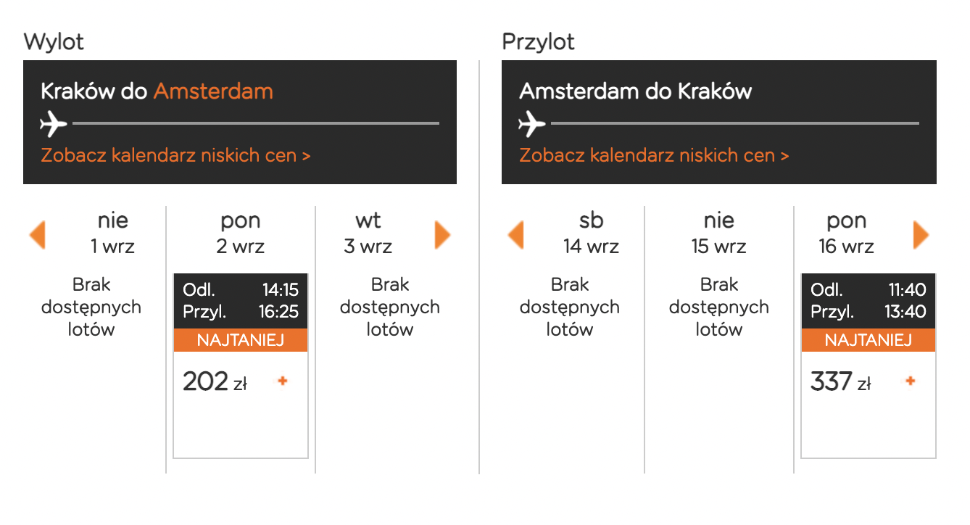Open low-fare calendar for Kraków to Amsterdam
The height and width of the screenshot is (525, 970).
click(176, 155)
